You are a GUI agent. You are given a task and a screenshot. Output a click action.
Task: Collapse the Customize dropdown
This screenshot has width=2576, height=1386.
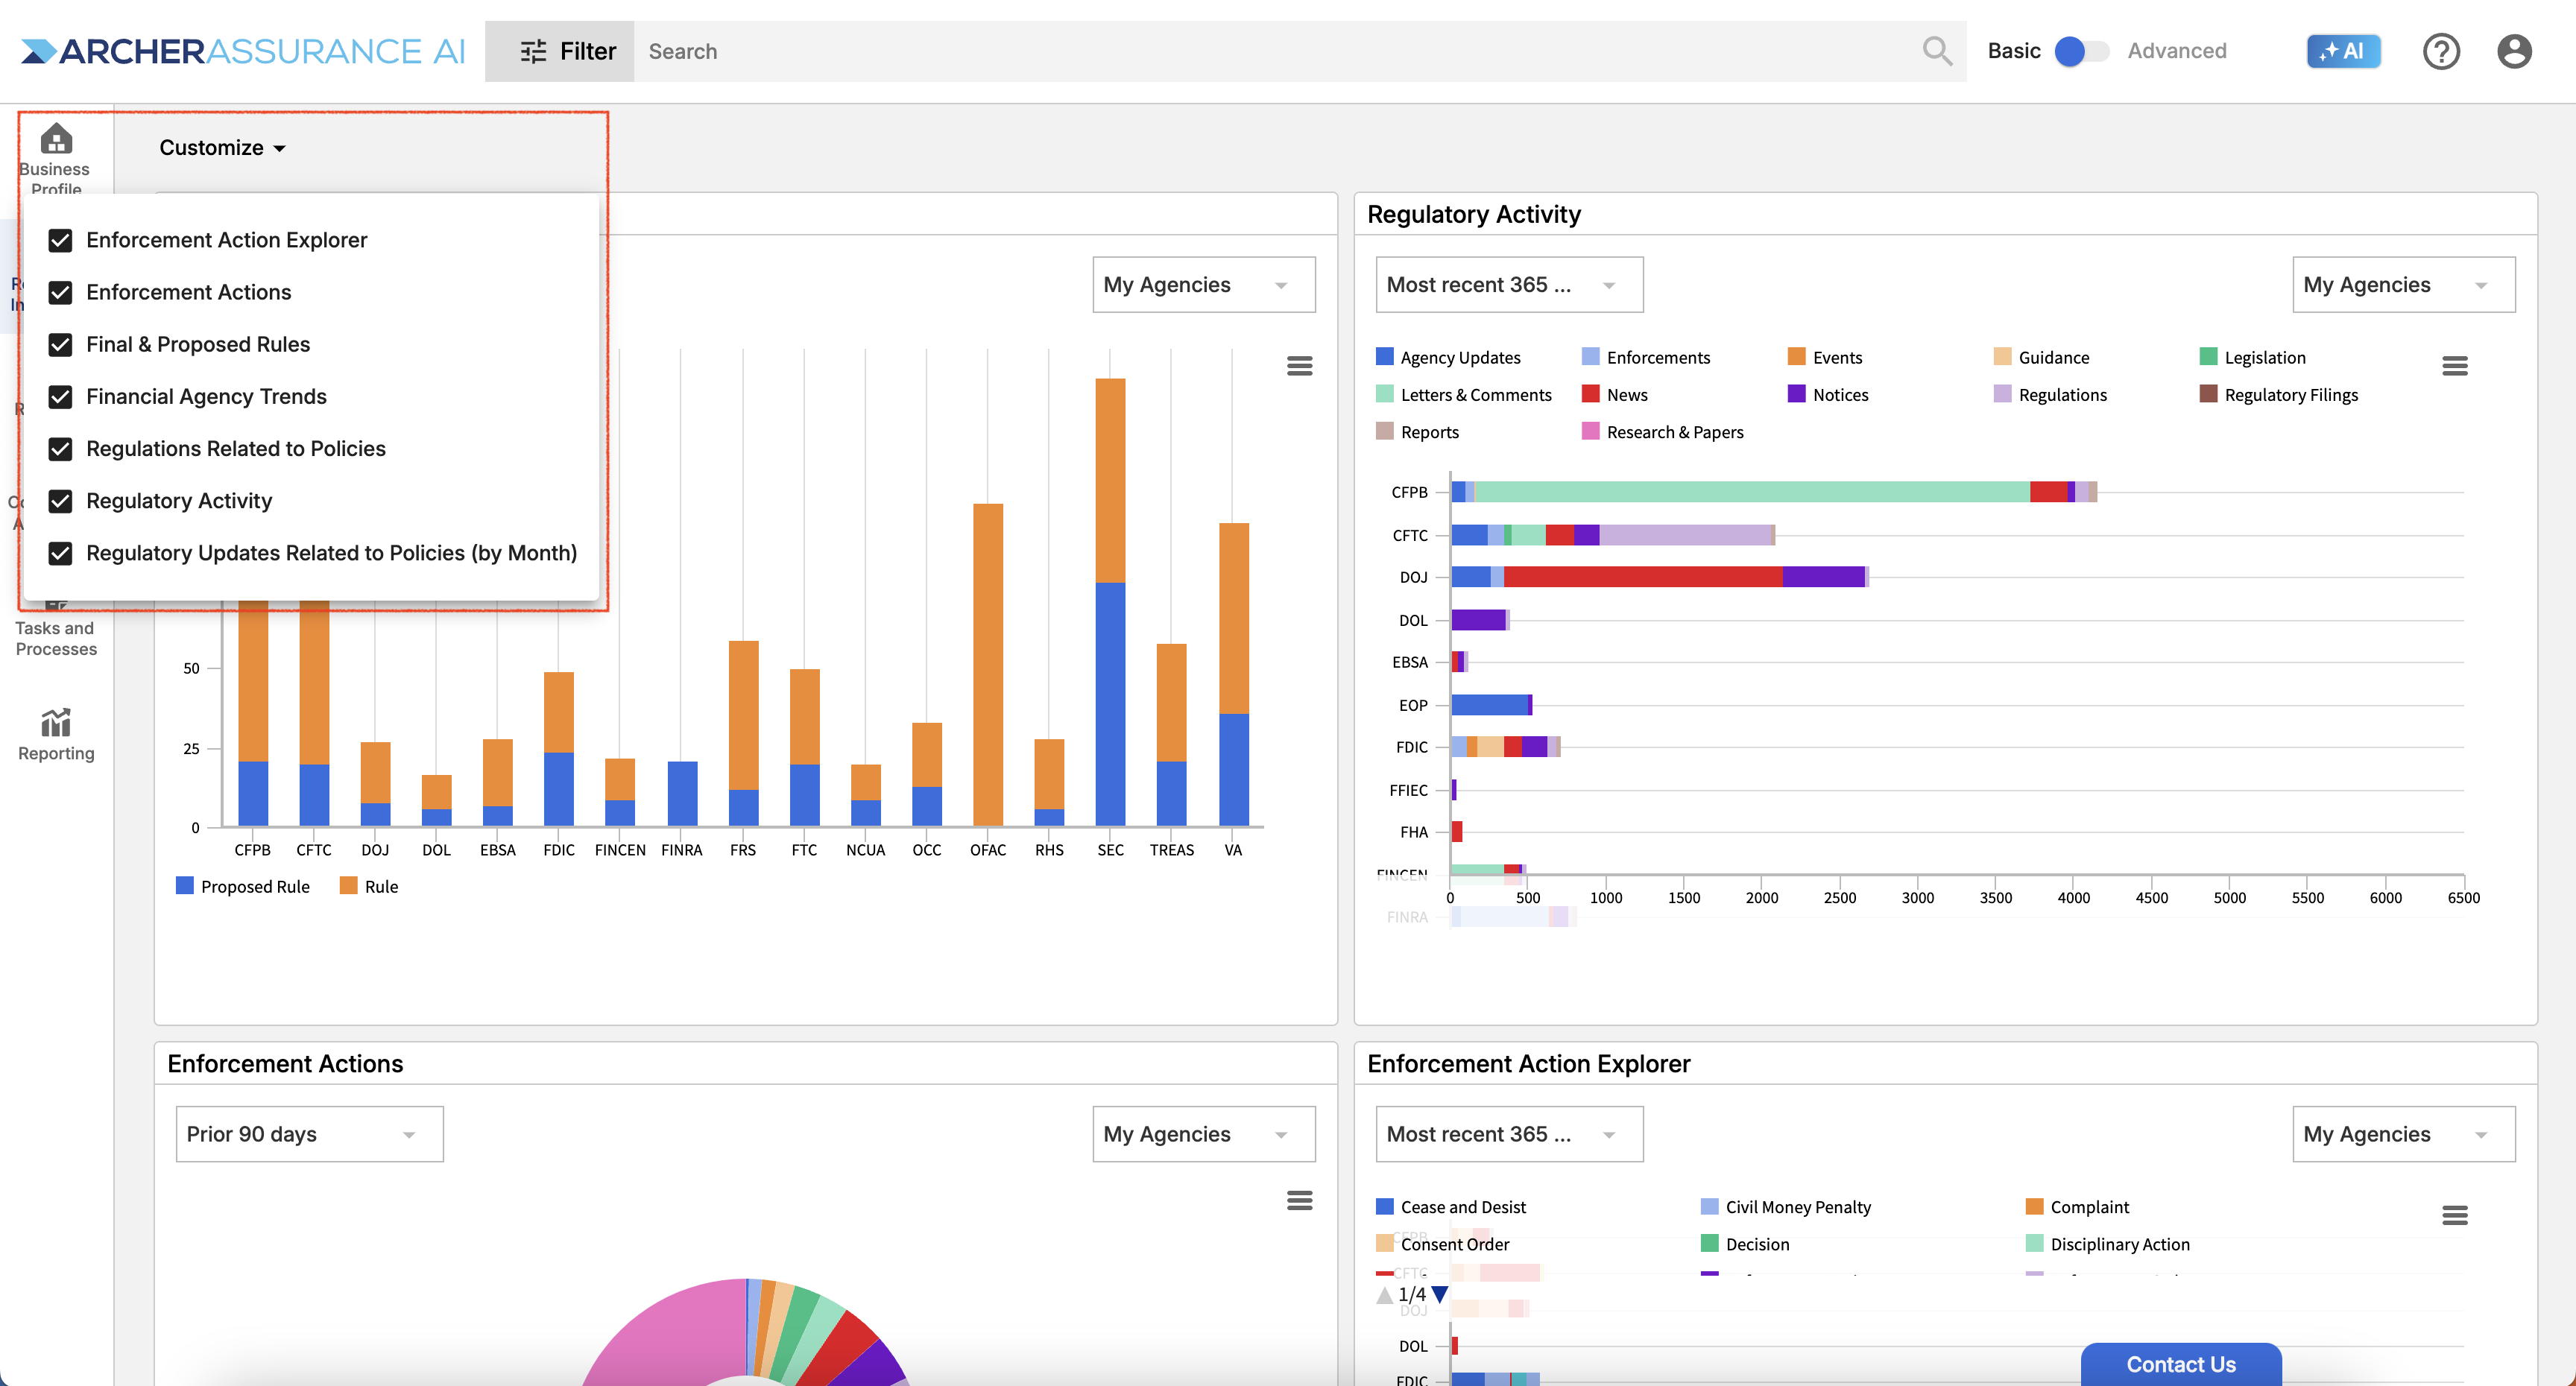(222, 147)
